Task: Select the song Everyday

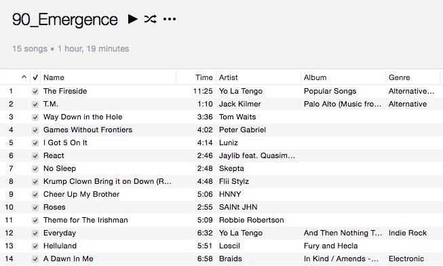Action: (60, 233)
